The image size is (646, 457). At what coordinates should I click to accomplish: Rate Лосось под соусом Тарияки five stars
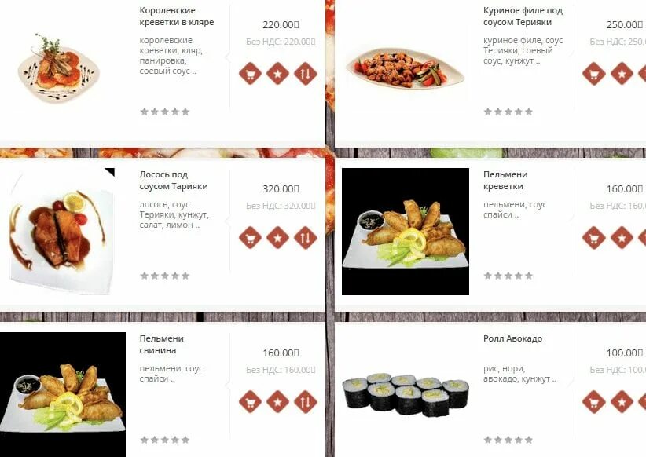(185, 276)
